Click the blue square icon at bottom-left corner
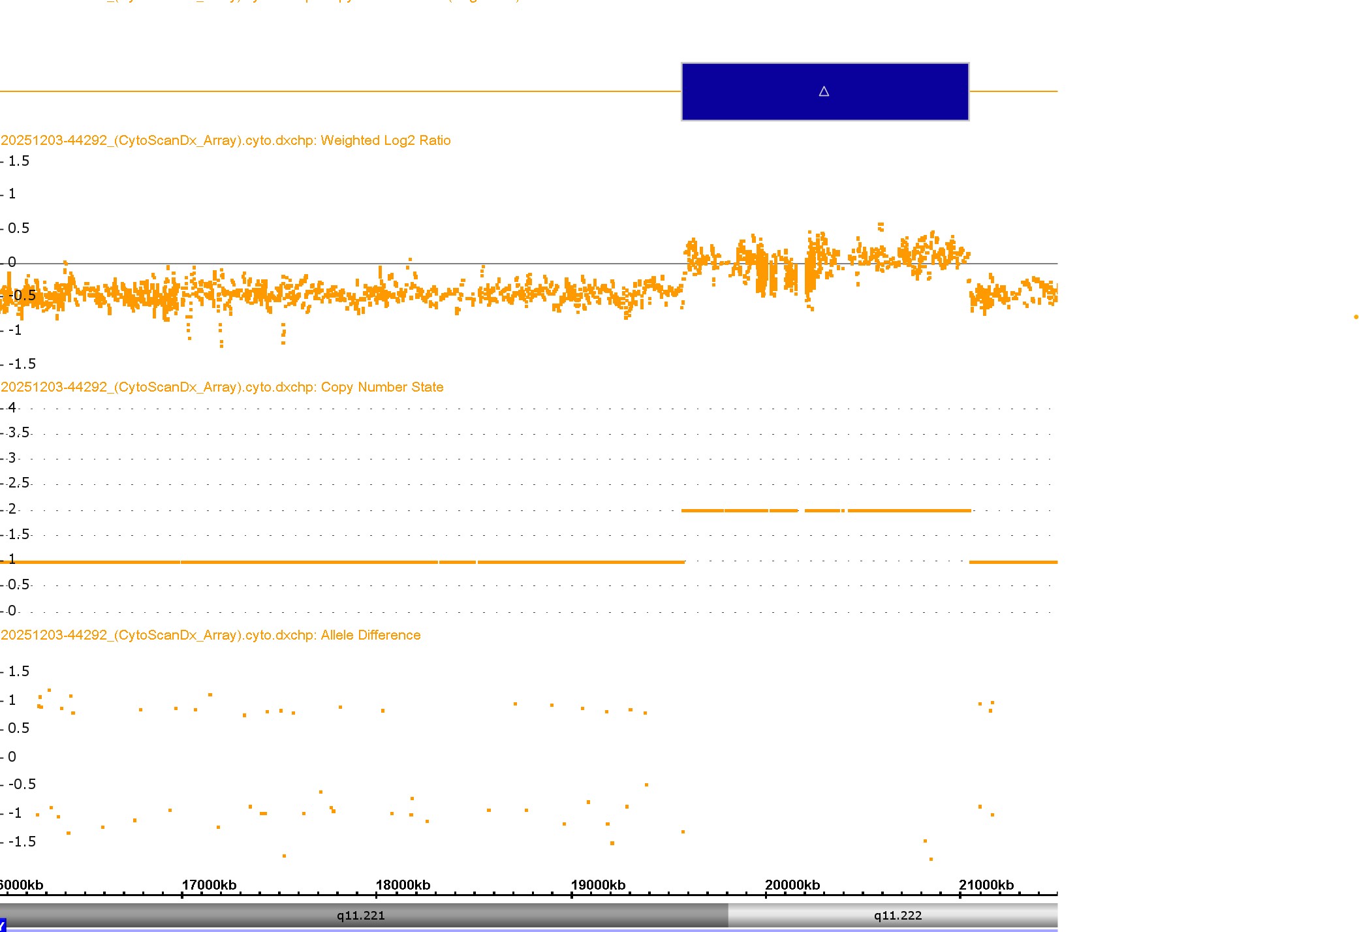Image resolution: width=1359 pixels, height=932 pixels. point(3,925)
